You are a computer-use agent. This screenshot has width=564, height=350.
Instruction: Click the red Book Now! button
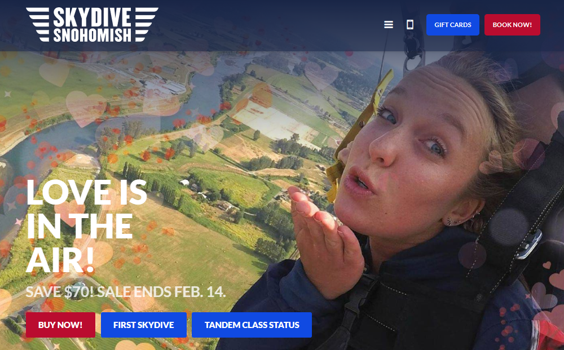(512, 25)
